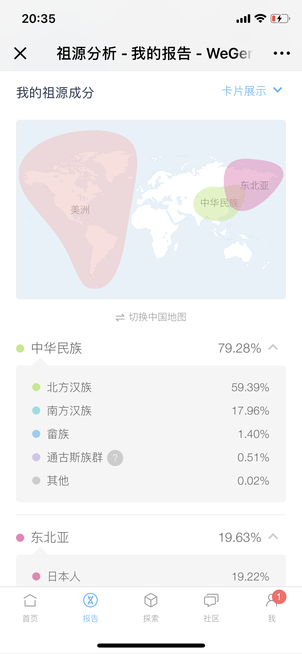Image resolution: width=302 pixels, height=654 pixels.
Task: Open the 我 profile icon with badge
Action: pos(272,600)
